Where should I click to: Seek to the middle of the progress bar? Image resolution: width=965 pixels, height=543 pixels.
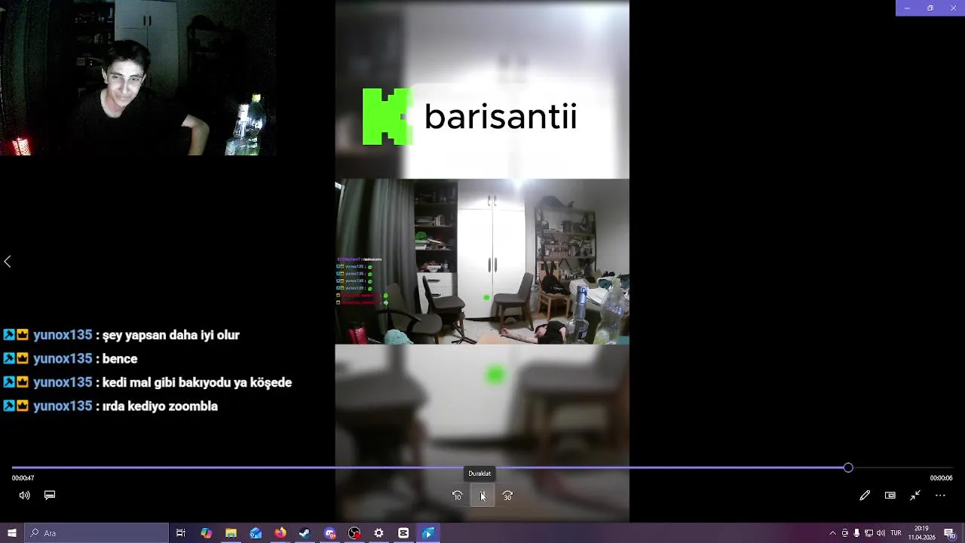point(482,468)
